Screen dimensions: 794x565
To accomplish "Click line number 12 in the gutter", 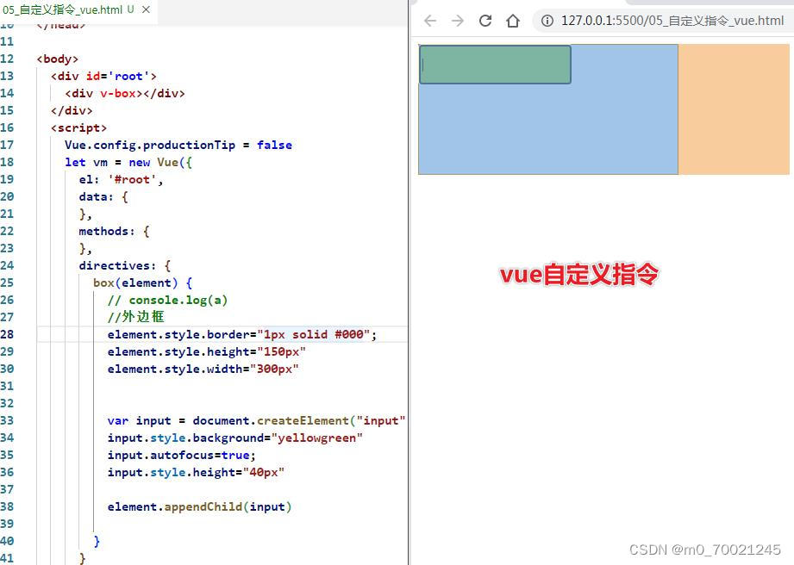I will [7, 59].
